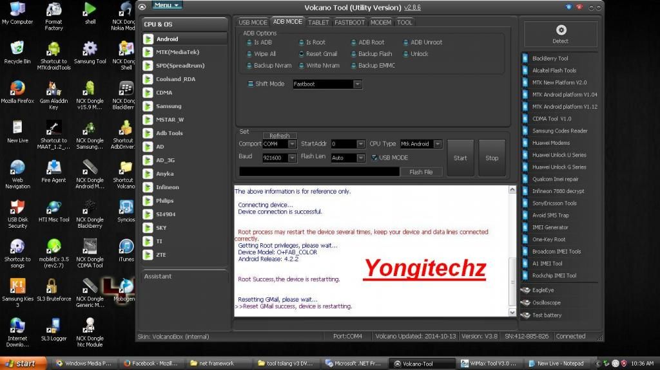The width and height of the screenshot is (660, 370).
Task: Click log scrollbar down arrow
Action: (512, 312)
